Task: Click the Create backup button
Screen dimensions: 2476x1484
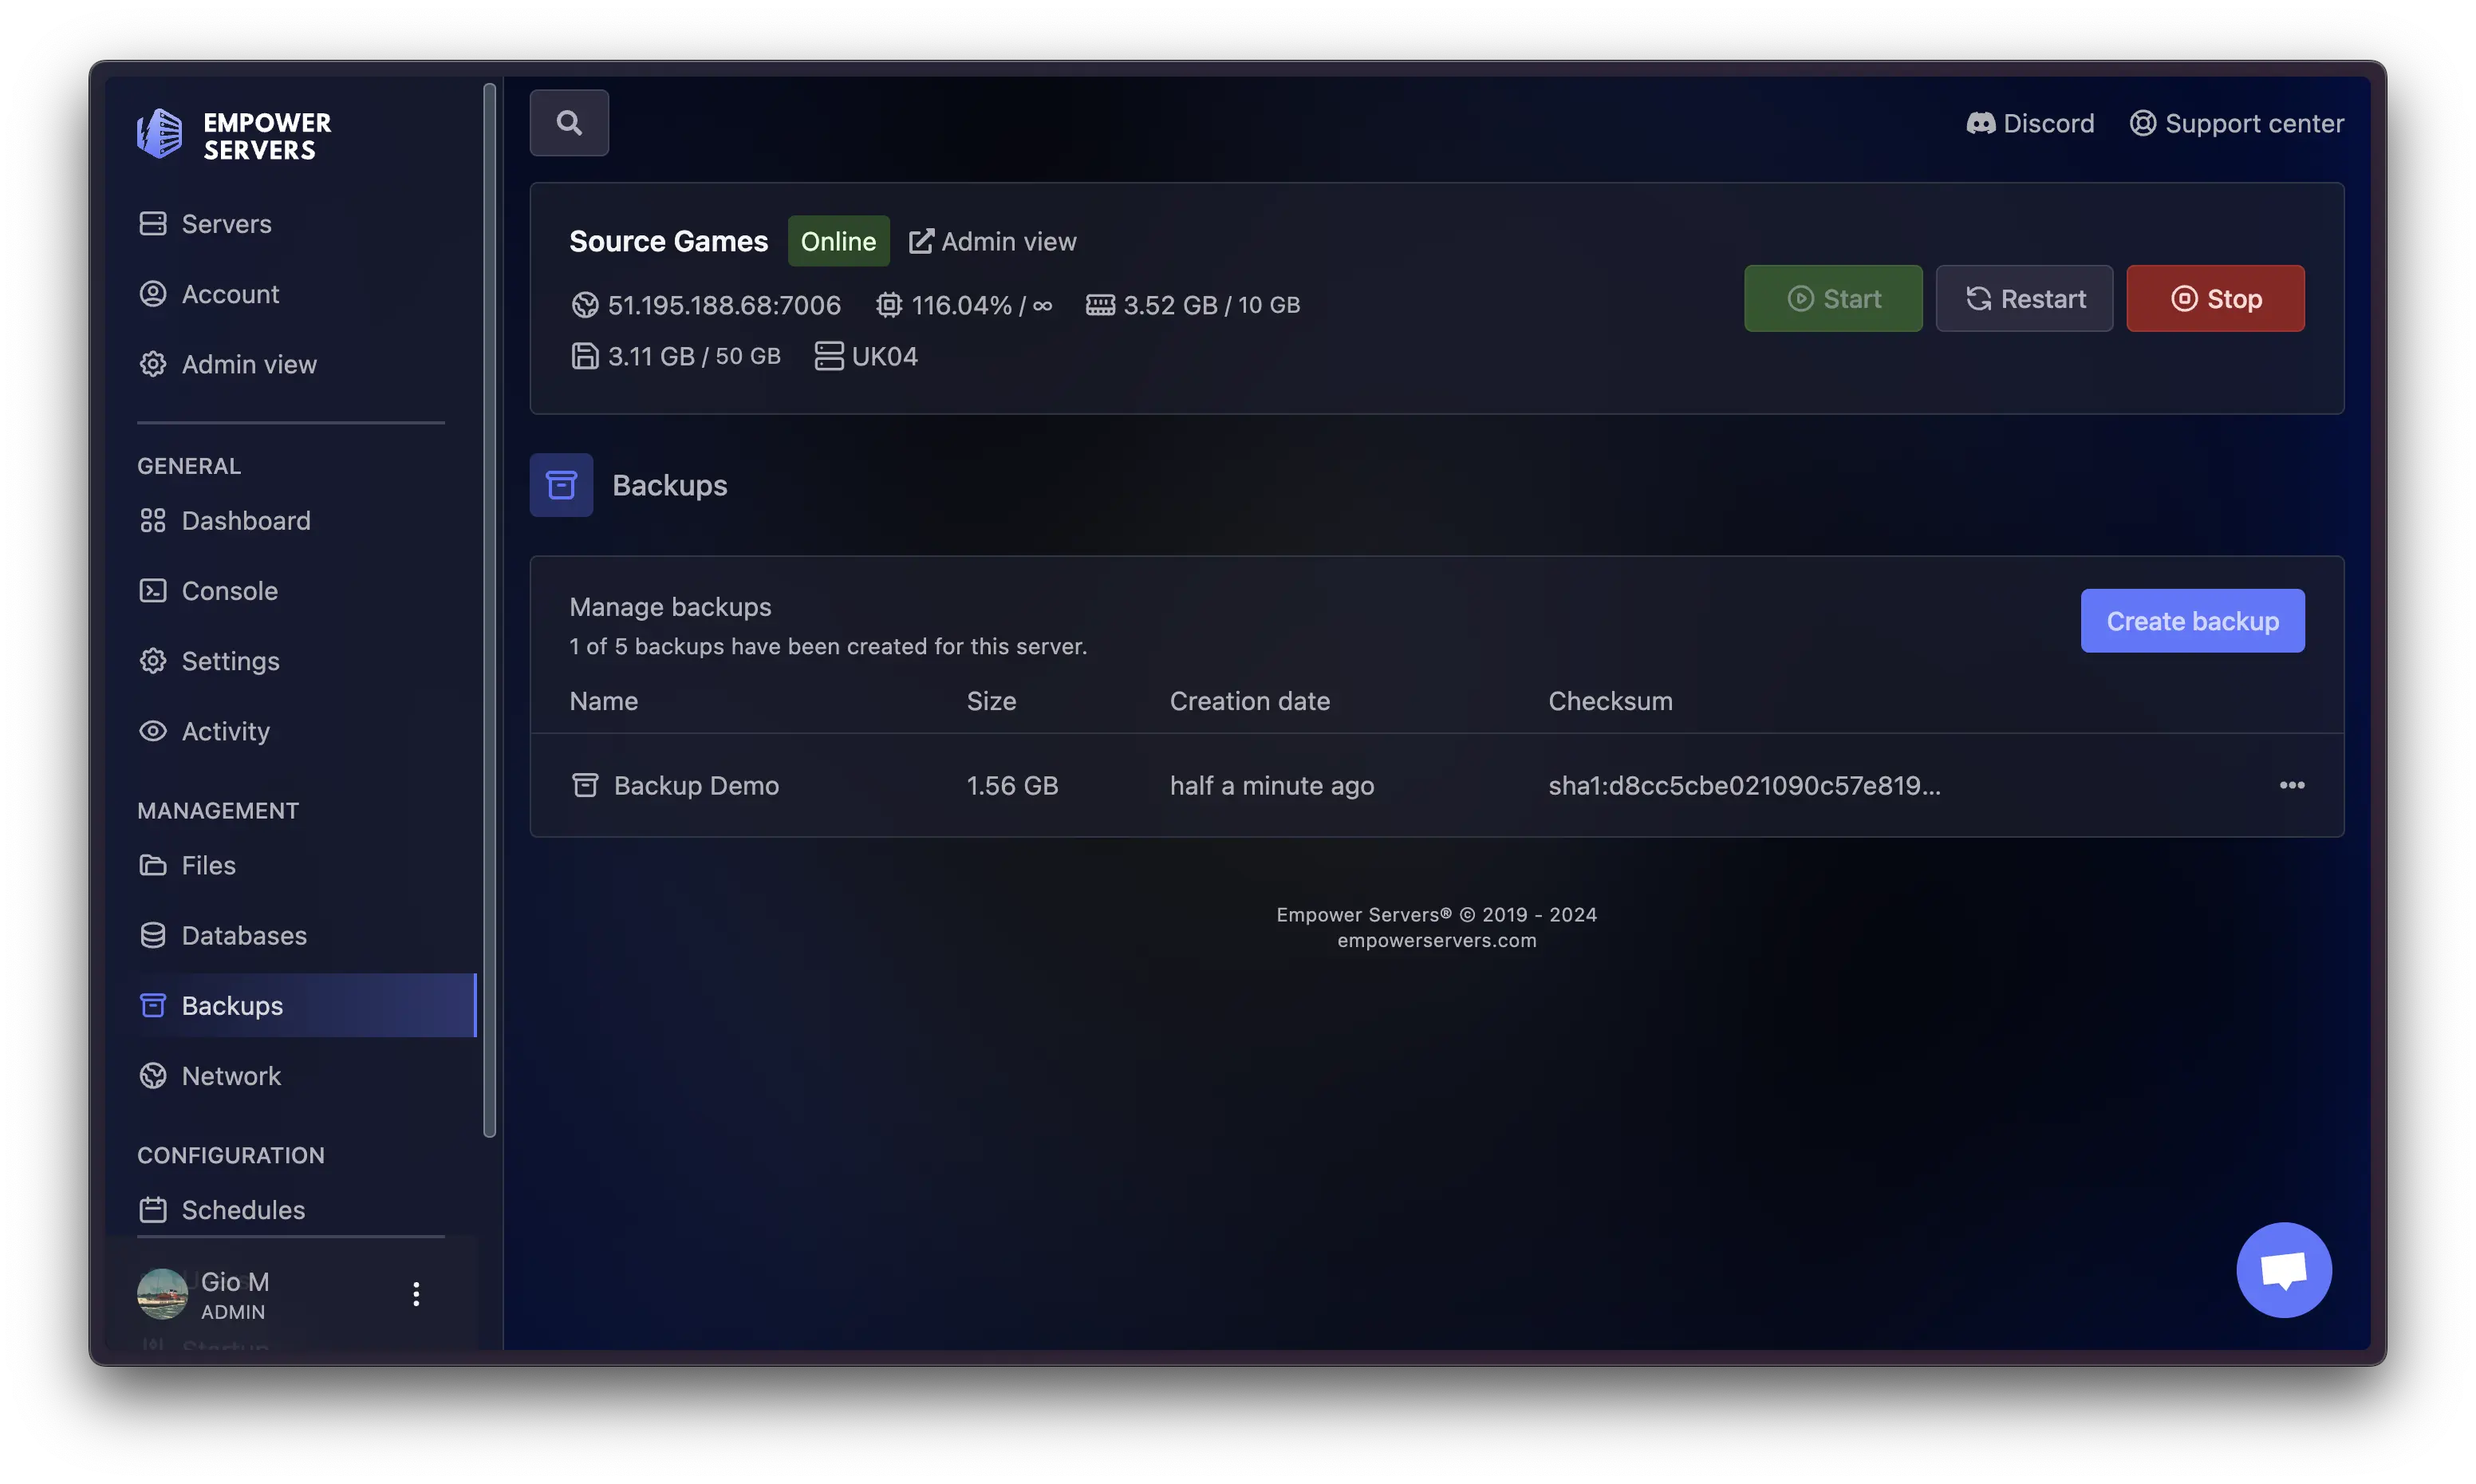Action: 2192,621
